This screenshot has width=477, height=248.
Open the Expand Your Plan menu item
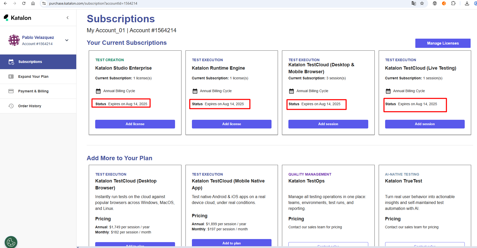[x=33, y=77]
